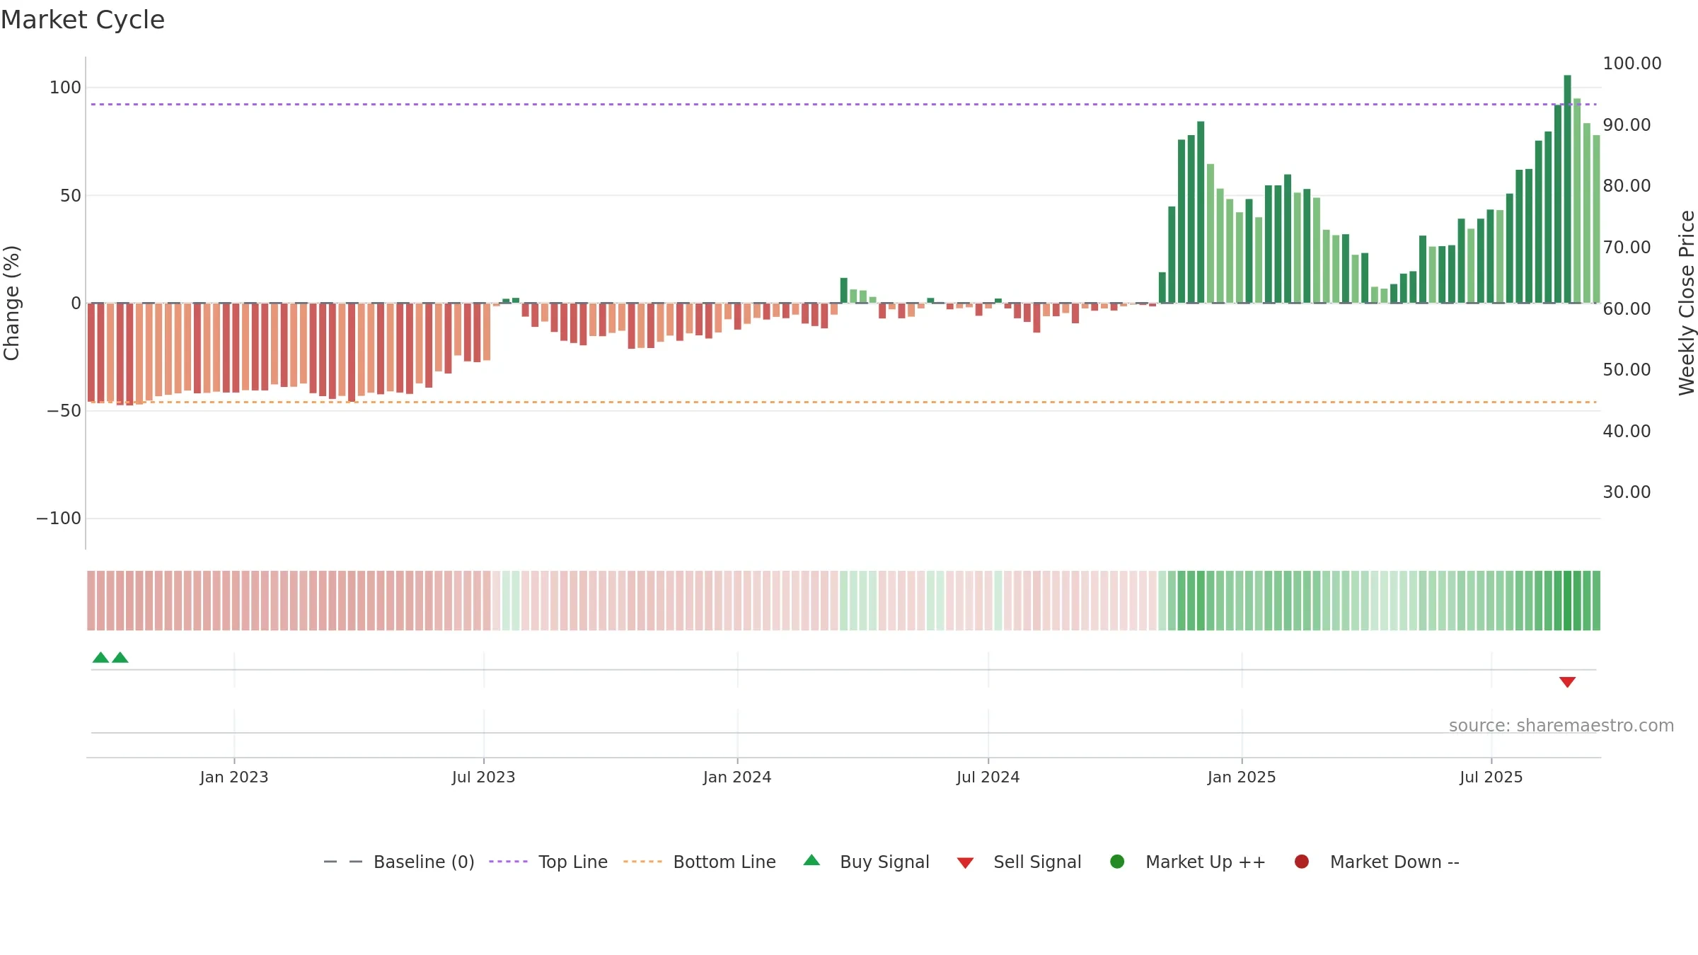Click the orange dotted Bottom Line legend sample
The height and width of the screenshot is (955, 1698).
tap(642, 862)
